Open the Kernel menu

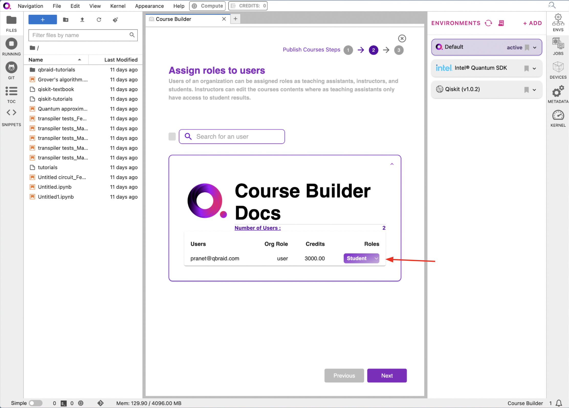[x=118, y=6]
